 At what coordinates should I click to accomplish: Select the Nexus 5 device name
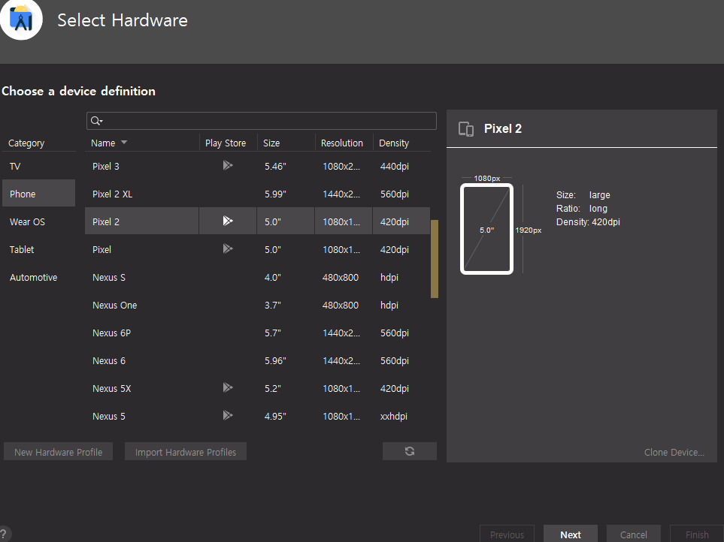(x=109, y=416)
